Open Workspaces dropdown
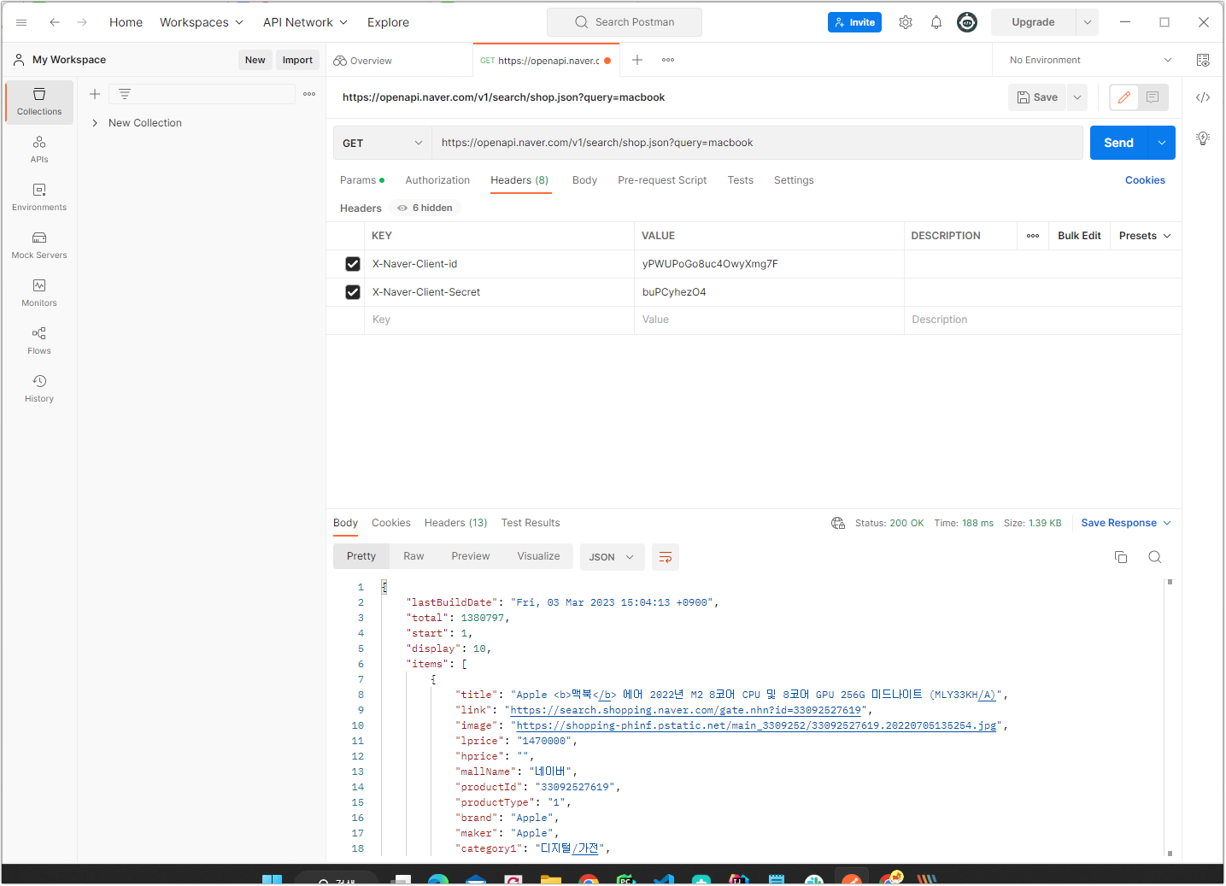The image size is (1226, 886). (x=202, y=22)
